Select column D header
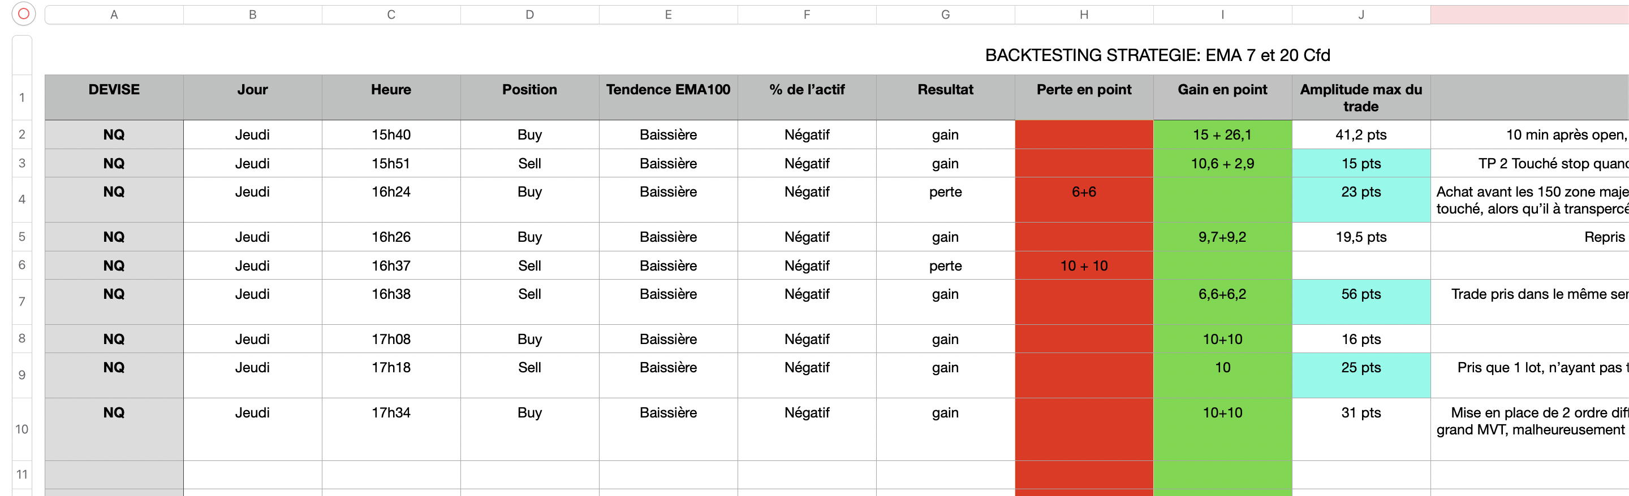 (x=529, y=15)
